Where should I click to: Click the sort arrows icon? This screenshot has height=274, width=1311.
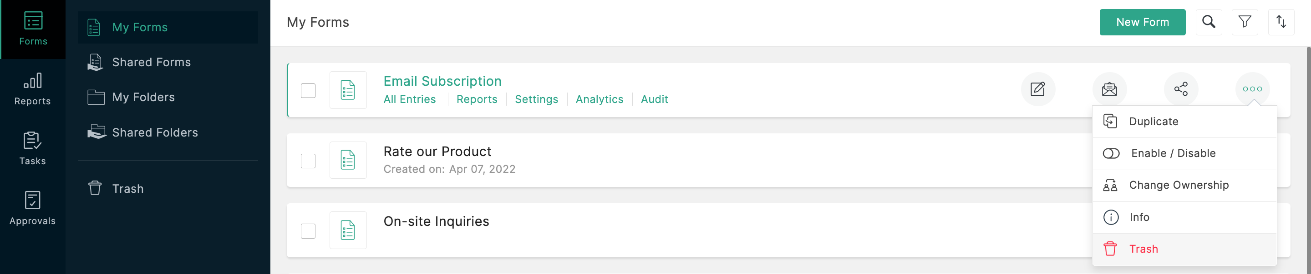[1281, 22]
